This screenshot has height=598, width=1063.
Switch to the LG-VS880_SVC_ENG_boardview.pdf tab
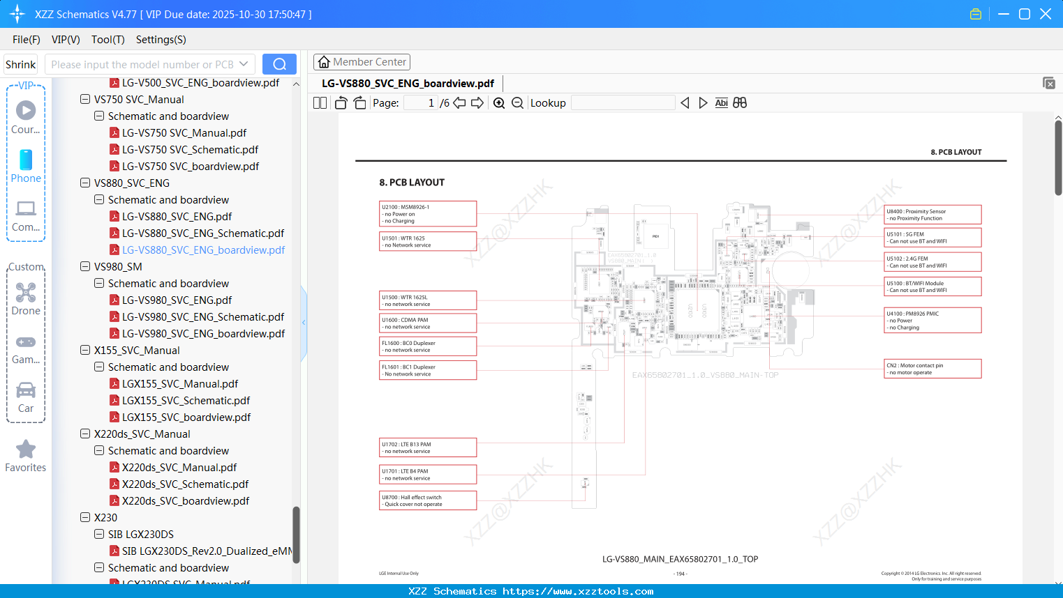(408, 83)
